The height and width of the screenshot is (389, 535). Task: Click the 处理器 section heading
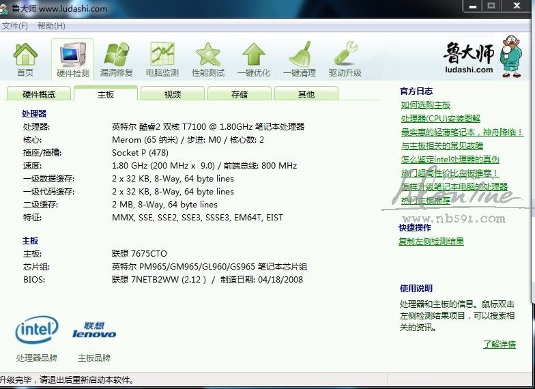coord(34,113)
